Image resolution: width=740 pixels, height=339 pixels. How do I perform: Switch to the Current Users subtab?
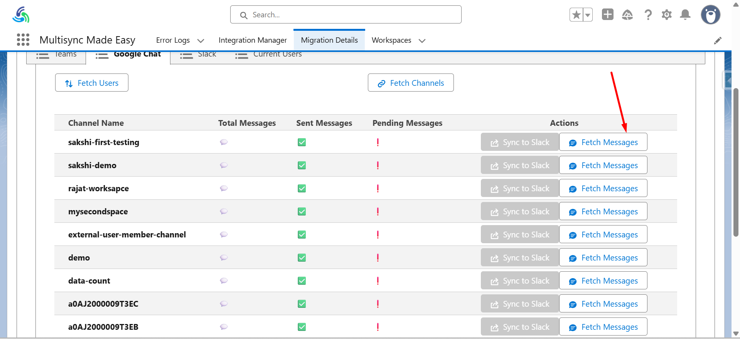269,56
